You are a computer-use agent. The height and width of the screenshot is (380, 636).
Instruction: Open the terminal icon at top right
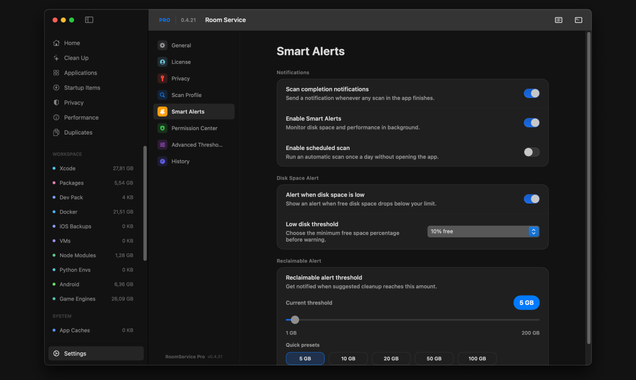[578, 20]
